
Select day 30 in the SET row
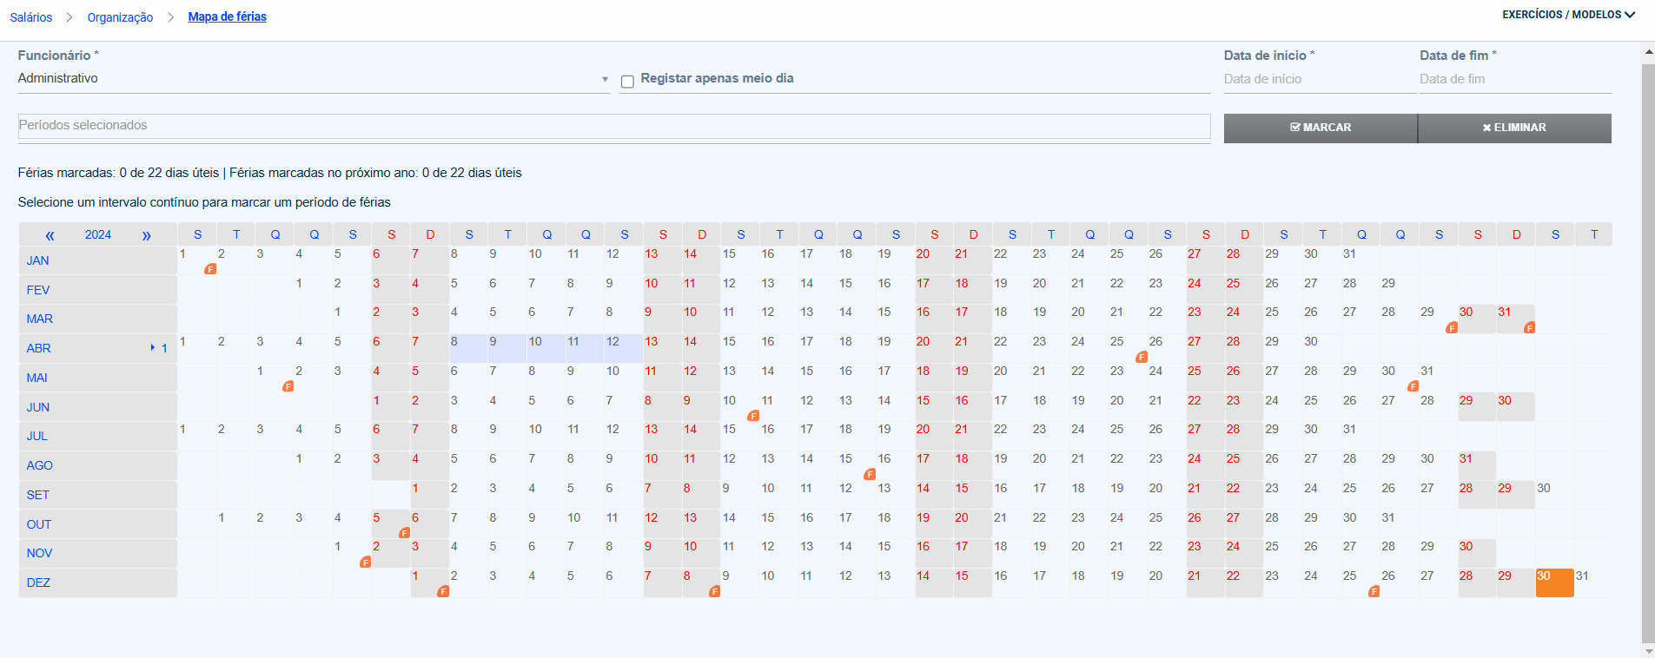1554,495
